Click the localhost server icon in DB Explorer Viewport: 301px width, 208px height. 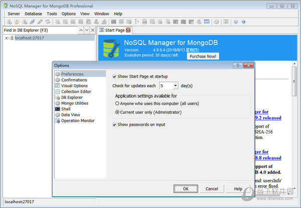click(x=12, y=38)
